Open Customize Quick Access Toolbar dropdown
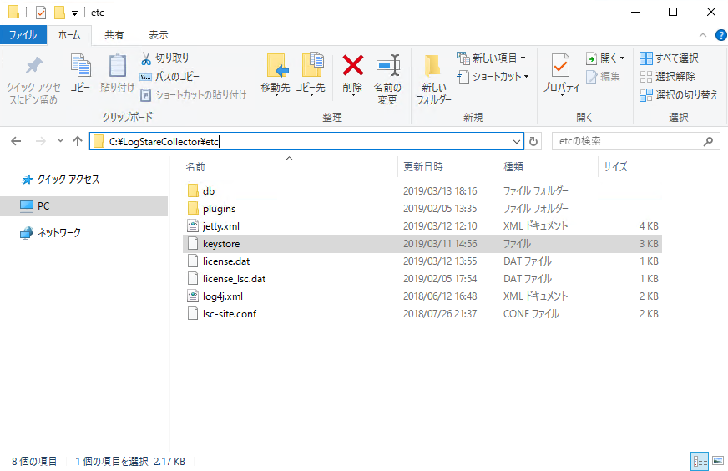Screen dimensions: 728x471 (74, 13)
